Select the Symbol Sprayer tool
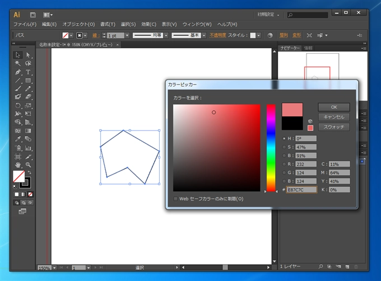This screenshot has height=281, width=381. pos(18,148)
